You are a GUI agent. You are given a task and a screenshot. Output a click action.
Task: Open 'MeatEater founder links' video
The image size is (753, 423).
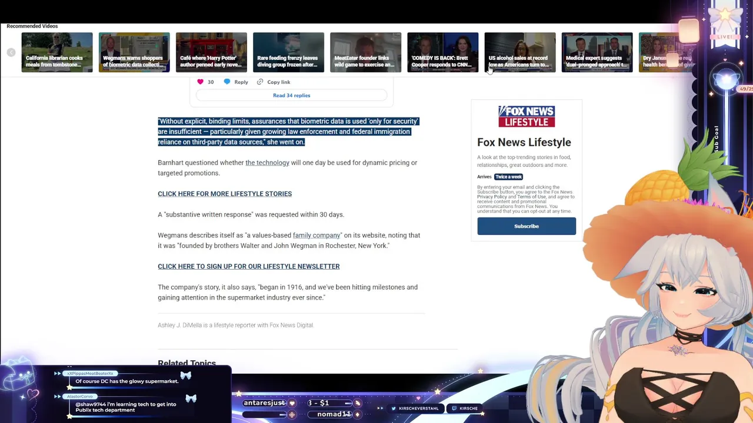click(365, 52)
